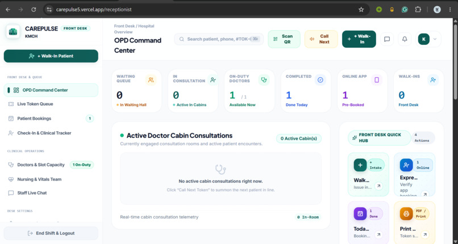Viewport: 458px width, 244px height.
Task: Click the orange Print token printer icon
Action: [x=406, y=214]
